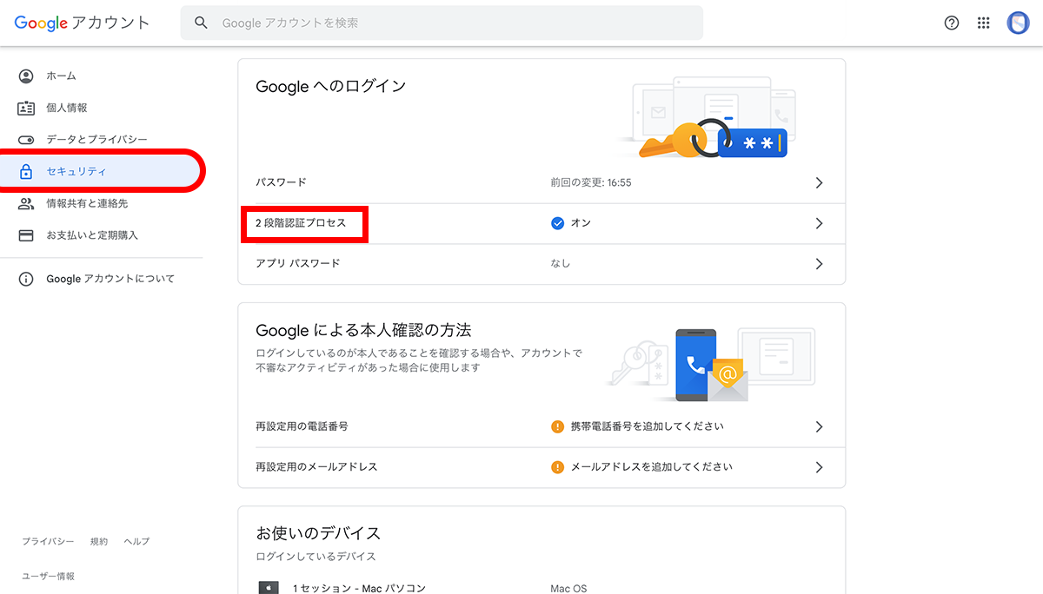
Task: Open the 規約 footer link
Action: [x=99, y=541]
